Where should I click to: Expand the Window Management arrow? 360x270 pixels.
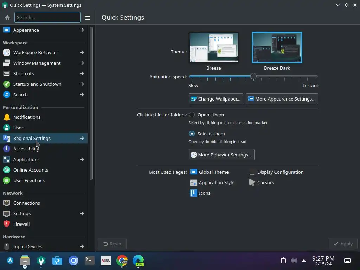82,63
